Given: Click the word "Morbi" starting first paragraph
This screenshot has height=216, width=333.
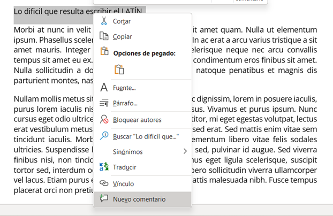Looking at the screenshot, I should pos(24,30).
